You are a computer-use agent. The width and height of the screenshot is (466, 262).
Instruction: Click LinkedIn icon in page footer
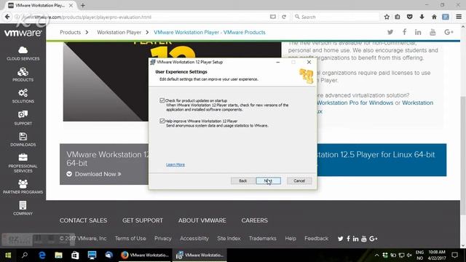click(355, 239)
